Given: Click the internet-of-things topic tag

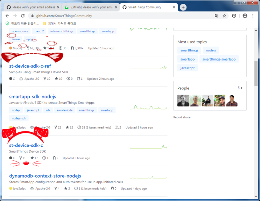Looking at the screenshot, I should coord(62,31).
